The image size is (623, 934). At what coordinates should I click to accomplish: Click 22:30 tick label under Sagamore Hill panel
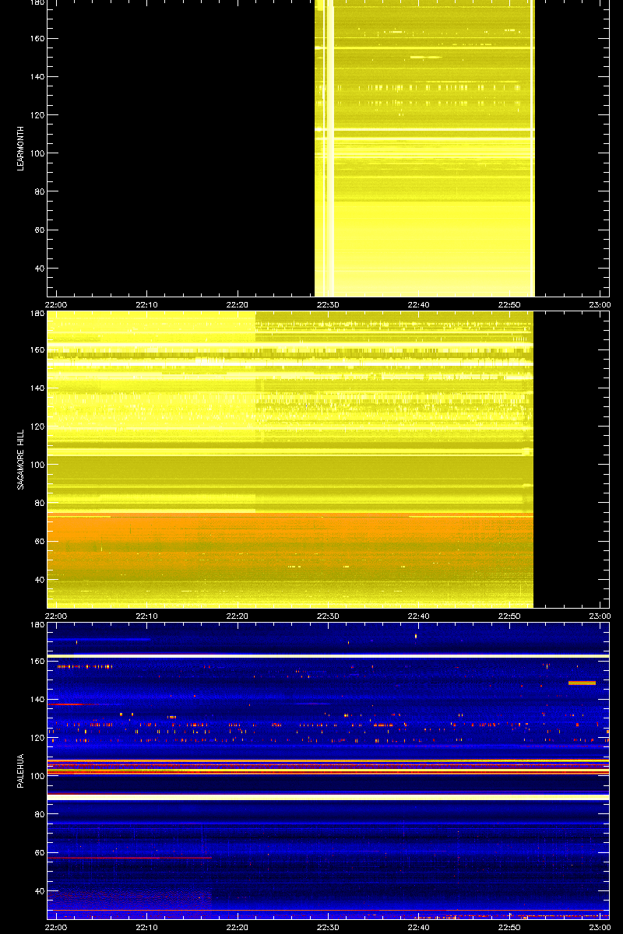pos(329,616)
